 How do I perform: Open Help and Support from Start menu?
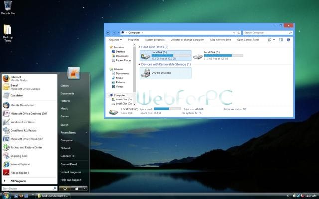click(x=71, y=180)
